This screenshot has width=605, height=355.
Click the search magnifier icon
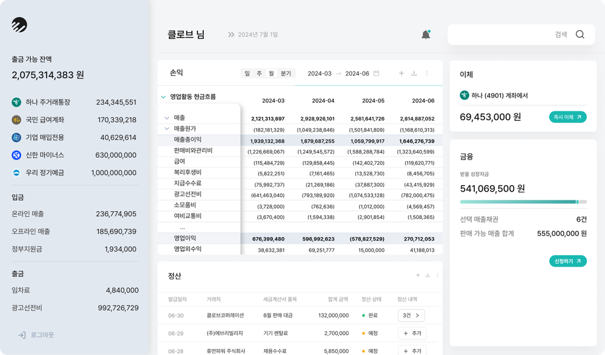[x=580, y=34]
